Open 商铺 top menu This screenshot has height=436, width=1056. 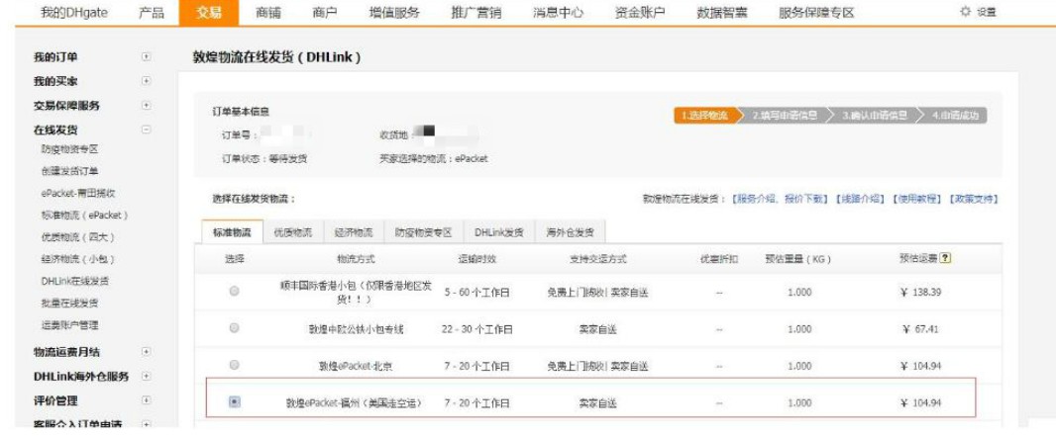pyautogui.click(x=268, y=12)
